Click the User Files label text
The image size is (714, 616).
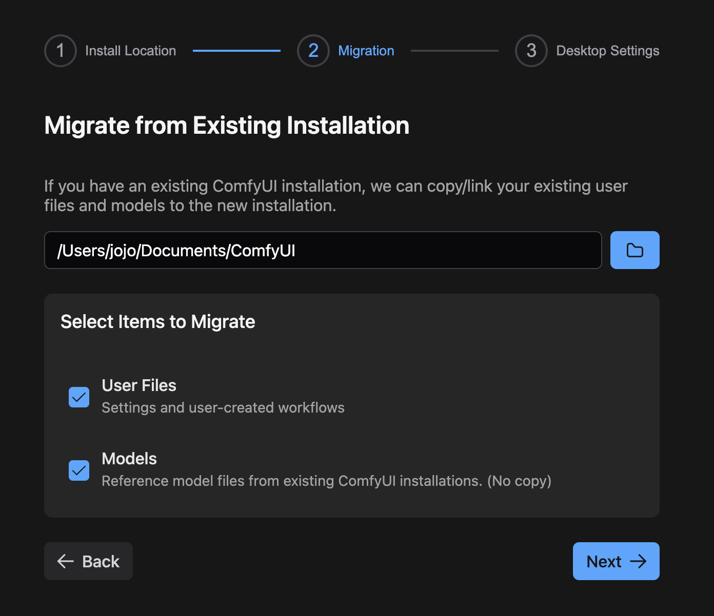coord(139,385)
